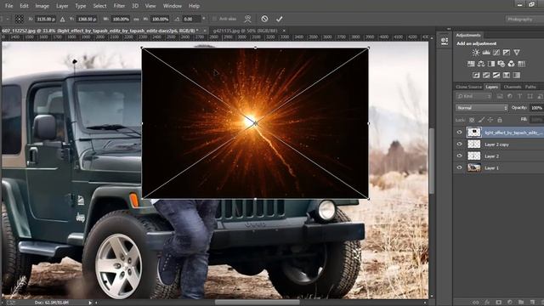Viewport: 544px width, 306px height.
Task: Add a Levels adjustment
Action: [x=486, y=53]
